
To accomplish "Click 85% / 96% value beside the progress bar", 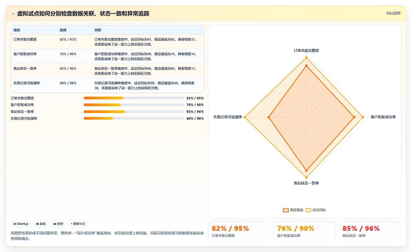I will pyautogui.click(x=195, y=112).
